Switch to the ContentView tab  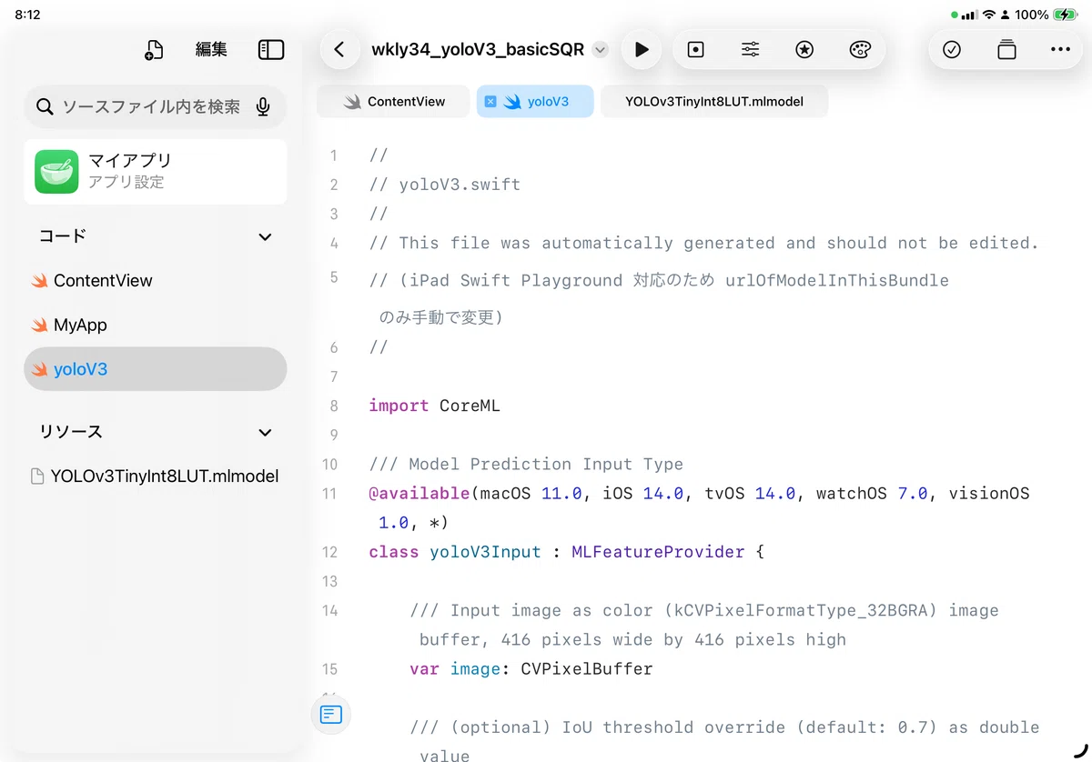click(394, 102)
